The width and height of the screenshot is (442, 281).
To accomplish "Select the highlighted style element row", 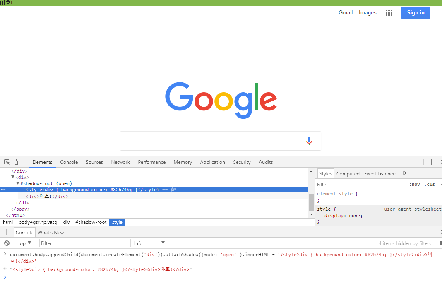I will click(154, 190).
